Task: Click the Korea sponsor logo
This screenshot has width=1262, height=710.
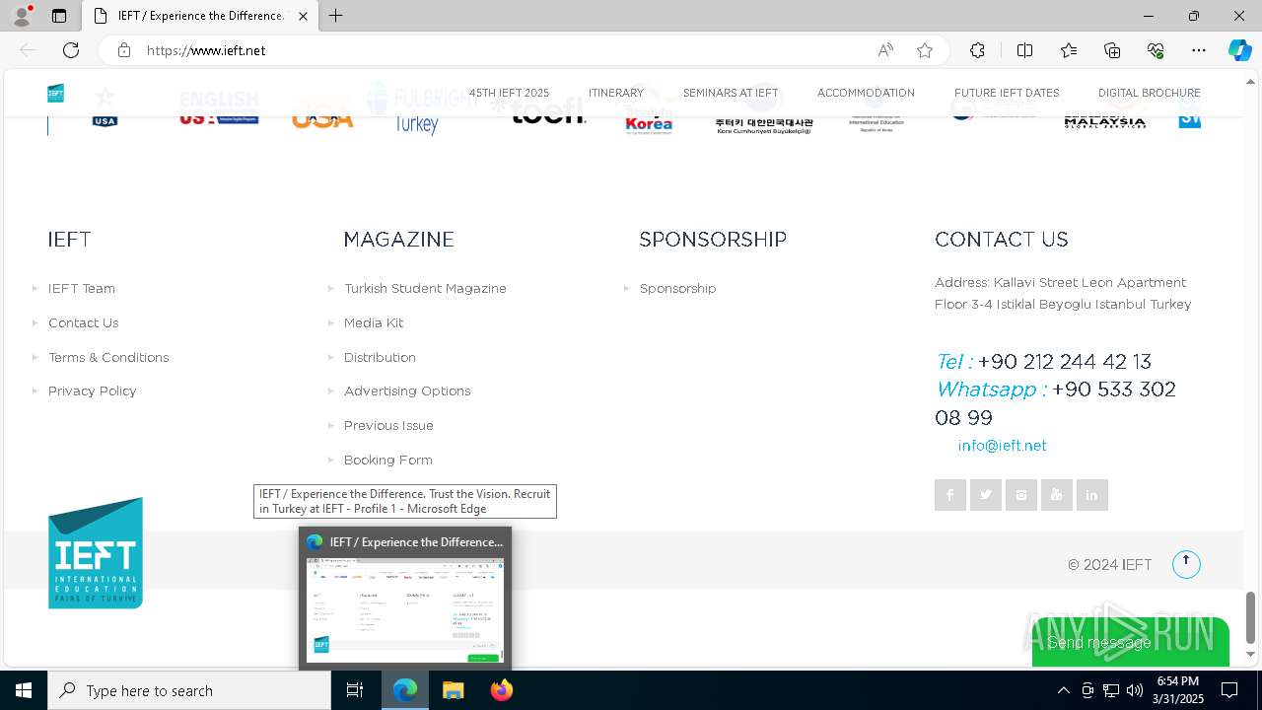Action: click(649, 120)
